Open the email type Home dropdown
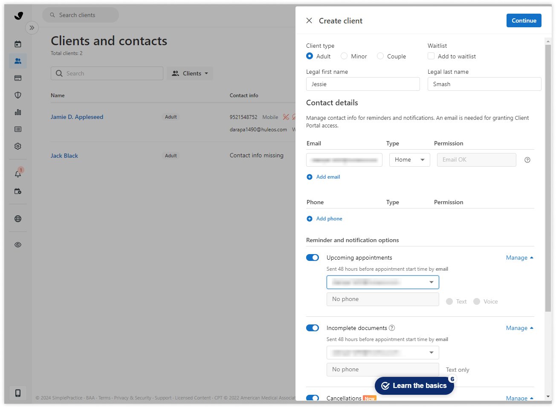 pos(409,160)
